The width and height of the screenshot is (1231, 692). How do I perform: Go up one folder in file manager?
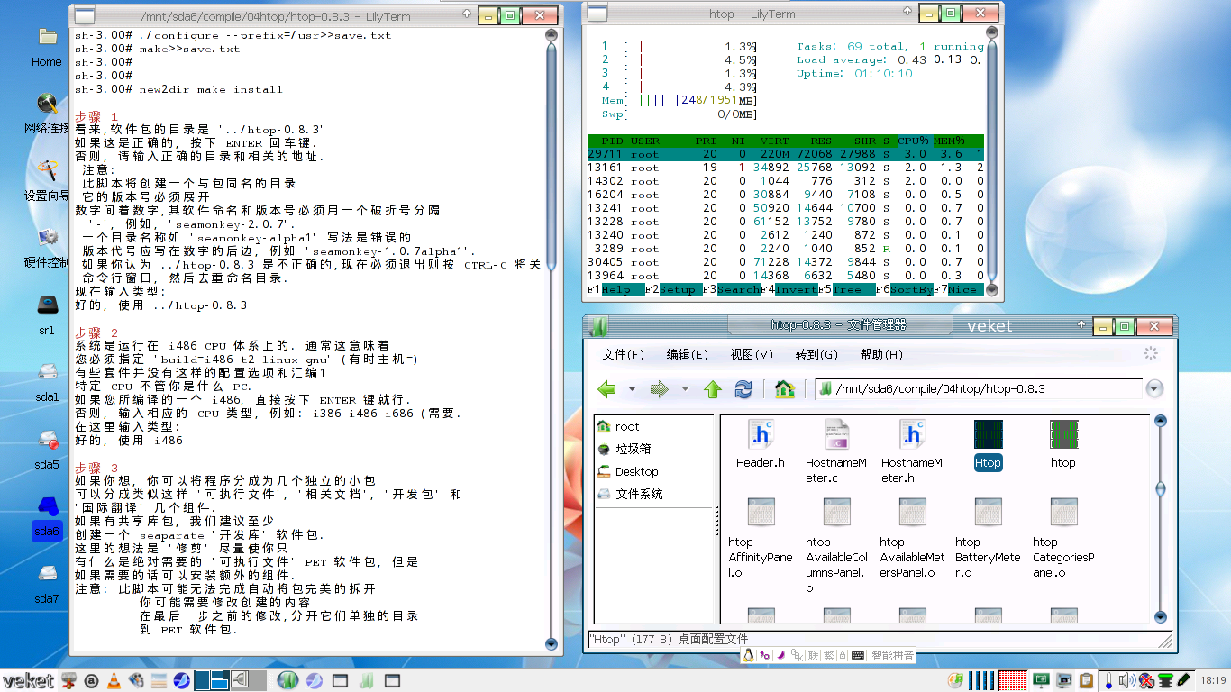(x=713, y=389)
